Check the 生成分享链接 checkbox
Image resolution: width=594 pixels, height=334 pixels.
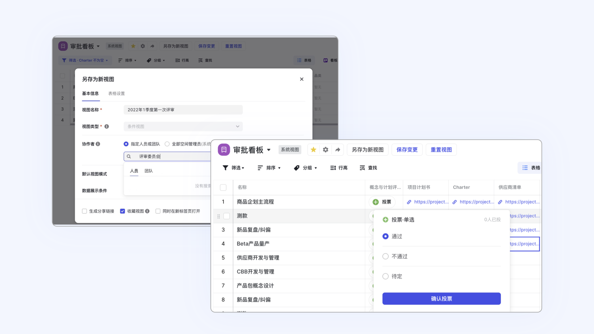coord(84,211)
